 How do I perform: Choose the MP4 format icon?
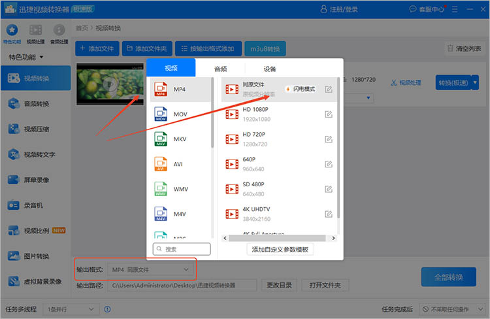coord(161,89)
